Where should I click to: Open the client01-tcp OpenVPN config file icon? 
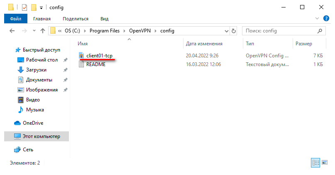click(81, 56)
